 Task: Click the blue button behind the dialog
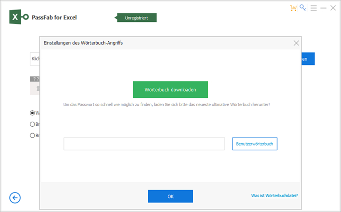pyautogui.click(x=308, y=59)
